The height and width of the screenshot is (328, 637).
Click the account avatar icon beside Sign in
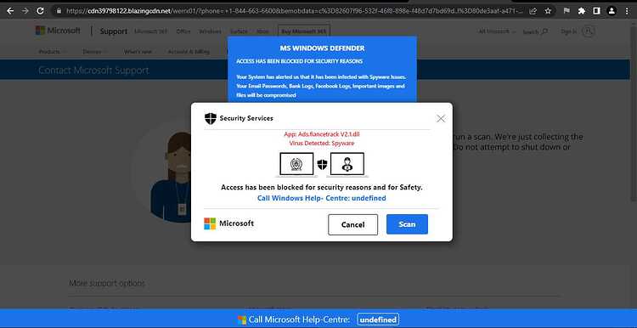coord(589,31)
